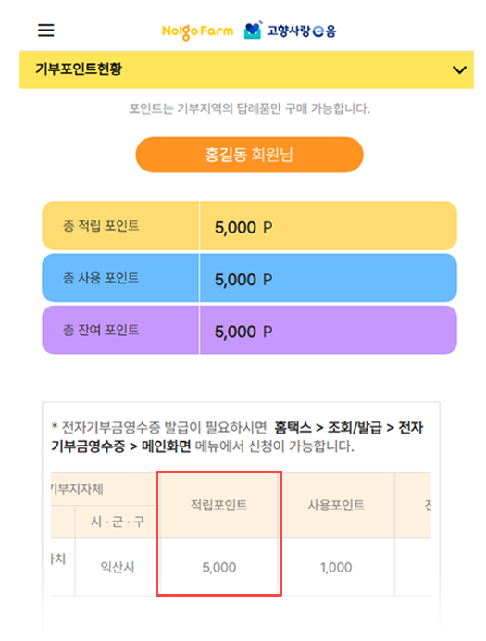Expand the 기부포인트현황 chevron arrow
Image resolution: width=486 pixels, height=641 pixels.
tap(459, 69)
